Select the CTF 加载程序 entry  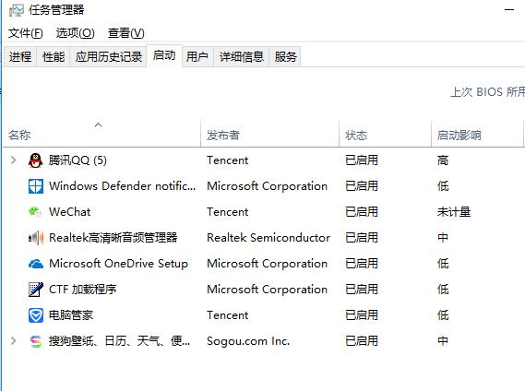[x=83, y=290]
